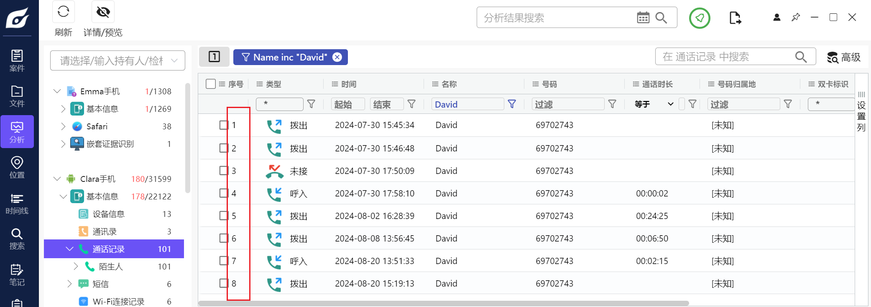Image resolution: width=871 pixels, height=307 pixels.
Task: Select the SMS item in tree
Action: tap(100, 284)
